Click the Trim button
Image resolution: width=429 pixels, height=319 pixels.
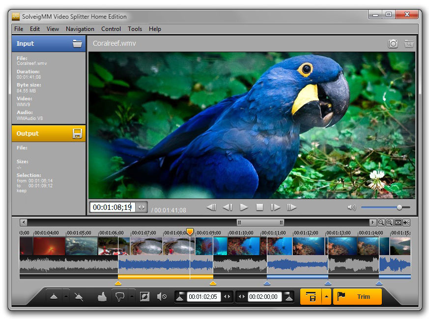[357, 296]
